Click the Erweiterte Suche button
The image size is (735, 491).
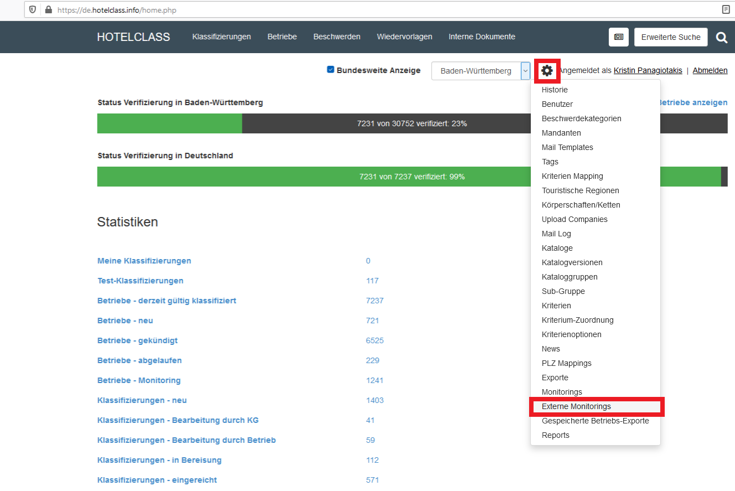pyautogui.click(x=671, y=37)
